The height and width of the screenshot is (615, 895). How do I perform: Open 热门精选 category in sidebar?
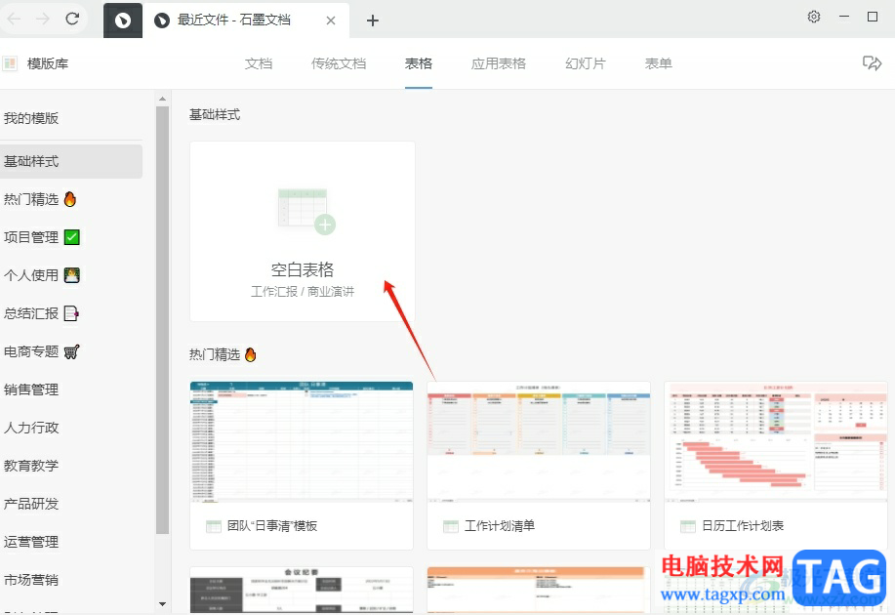(40, 199)
